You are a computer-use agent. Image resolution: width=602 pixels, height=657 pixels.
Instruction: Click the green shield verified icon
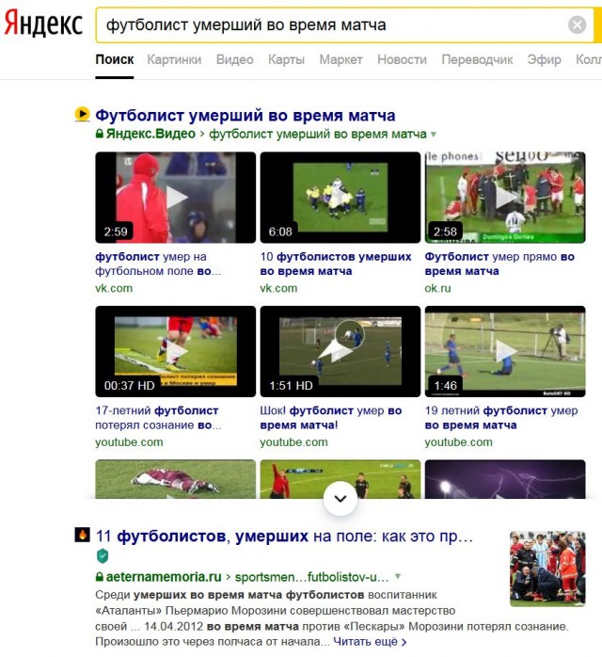(103, 556)
